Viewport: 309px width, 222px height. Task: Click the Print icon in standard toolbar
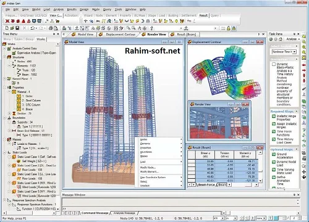(x=51, y=28)
